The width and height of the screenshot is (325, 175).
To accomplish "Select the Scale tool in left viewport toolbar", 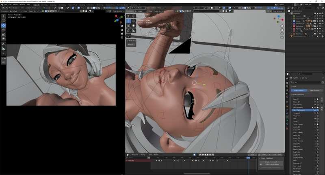I will click(4, 34).
